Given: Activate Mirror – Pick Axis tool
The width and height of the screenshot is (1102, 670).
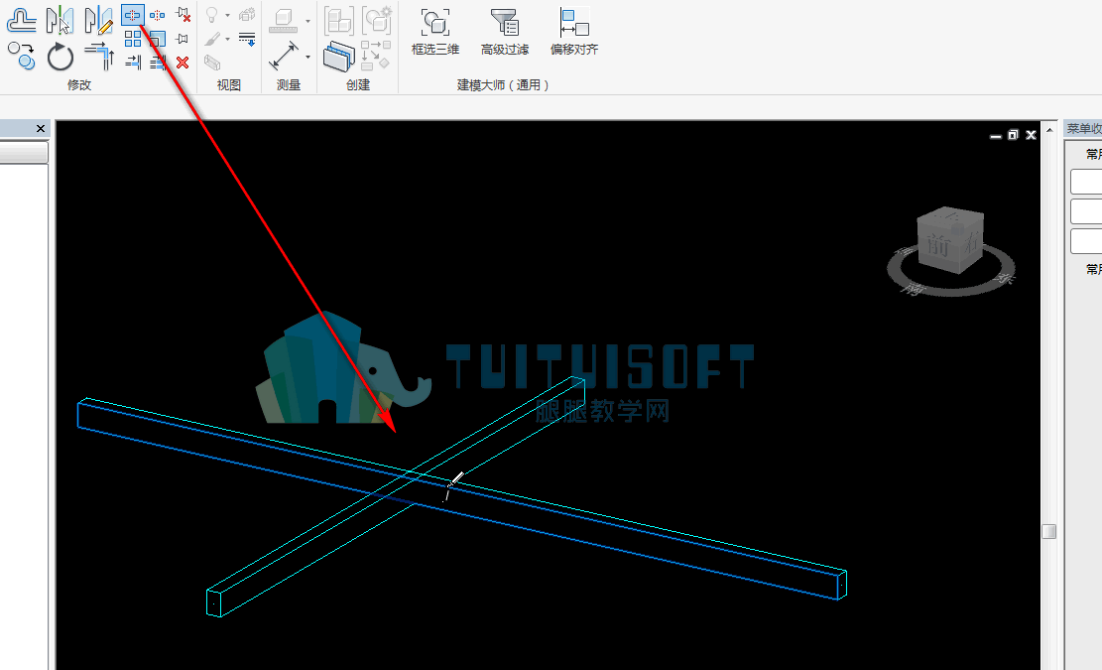Looking at the screenshot, I should tap(60, 20).
